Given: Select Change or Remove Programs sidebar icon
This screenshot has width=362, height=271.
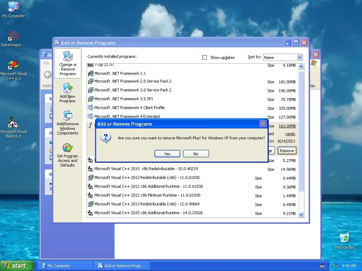Looking at the screenshot, I should [x=68, y=64].
